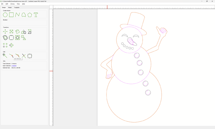Screen dimensions: 215x129
Task: Minimize the Carbide Create window
Action: point(202,1)
